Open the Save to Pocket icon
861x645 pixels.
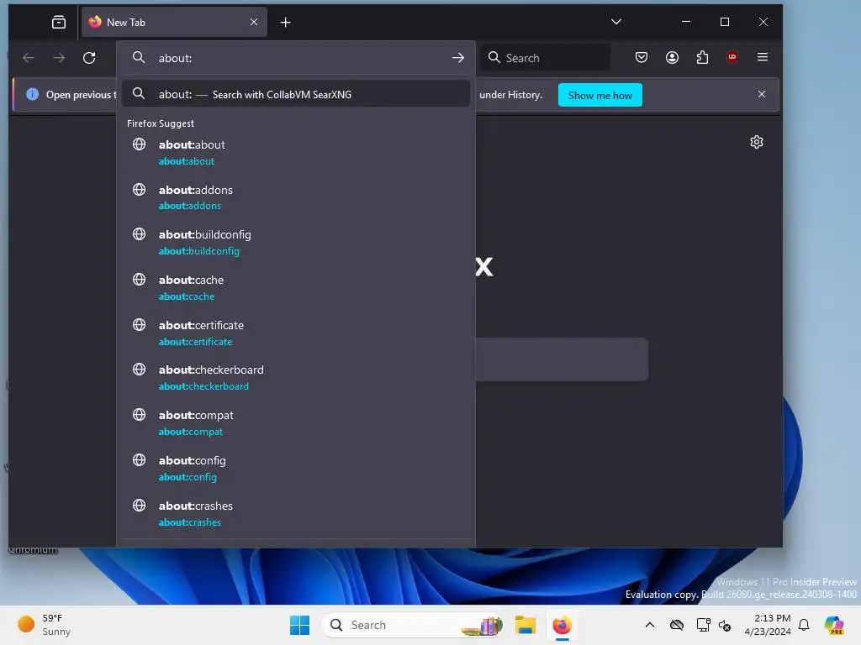(x=642, y=57)
